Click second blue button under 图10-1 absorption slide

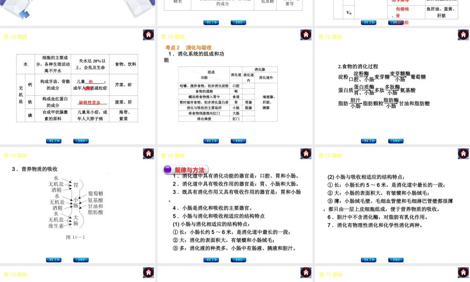tap(81, 260)
